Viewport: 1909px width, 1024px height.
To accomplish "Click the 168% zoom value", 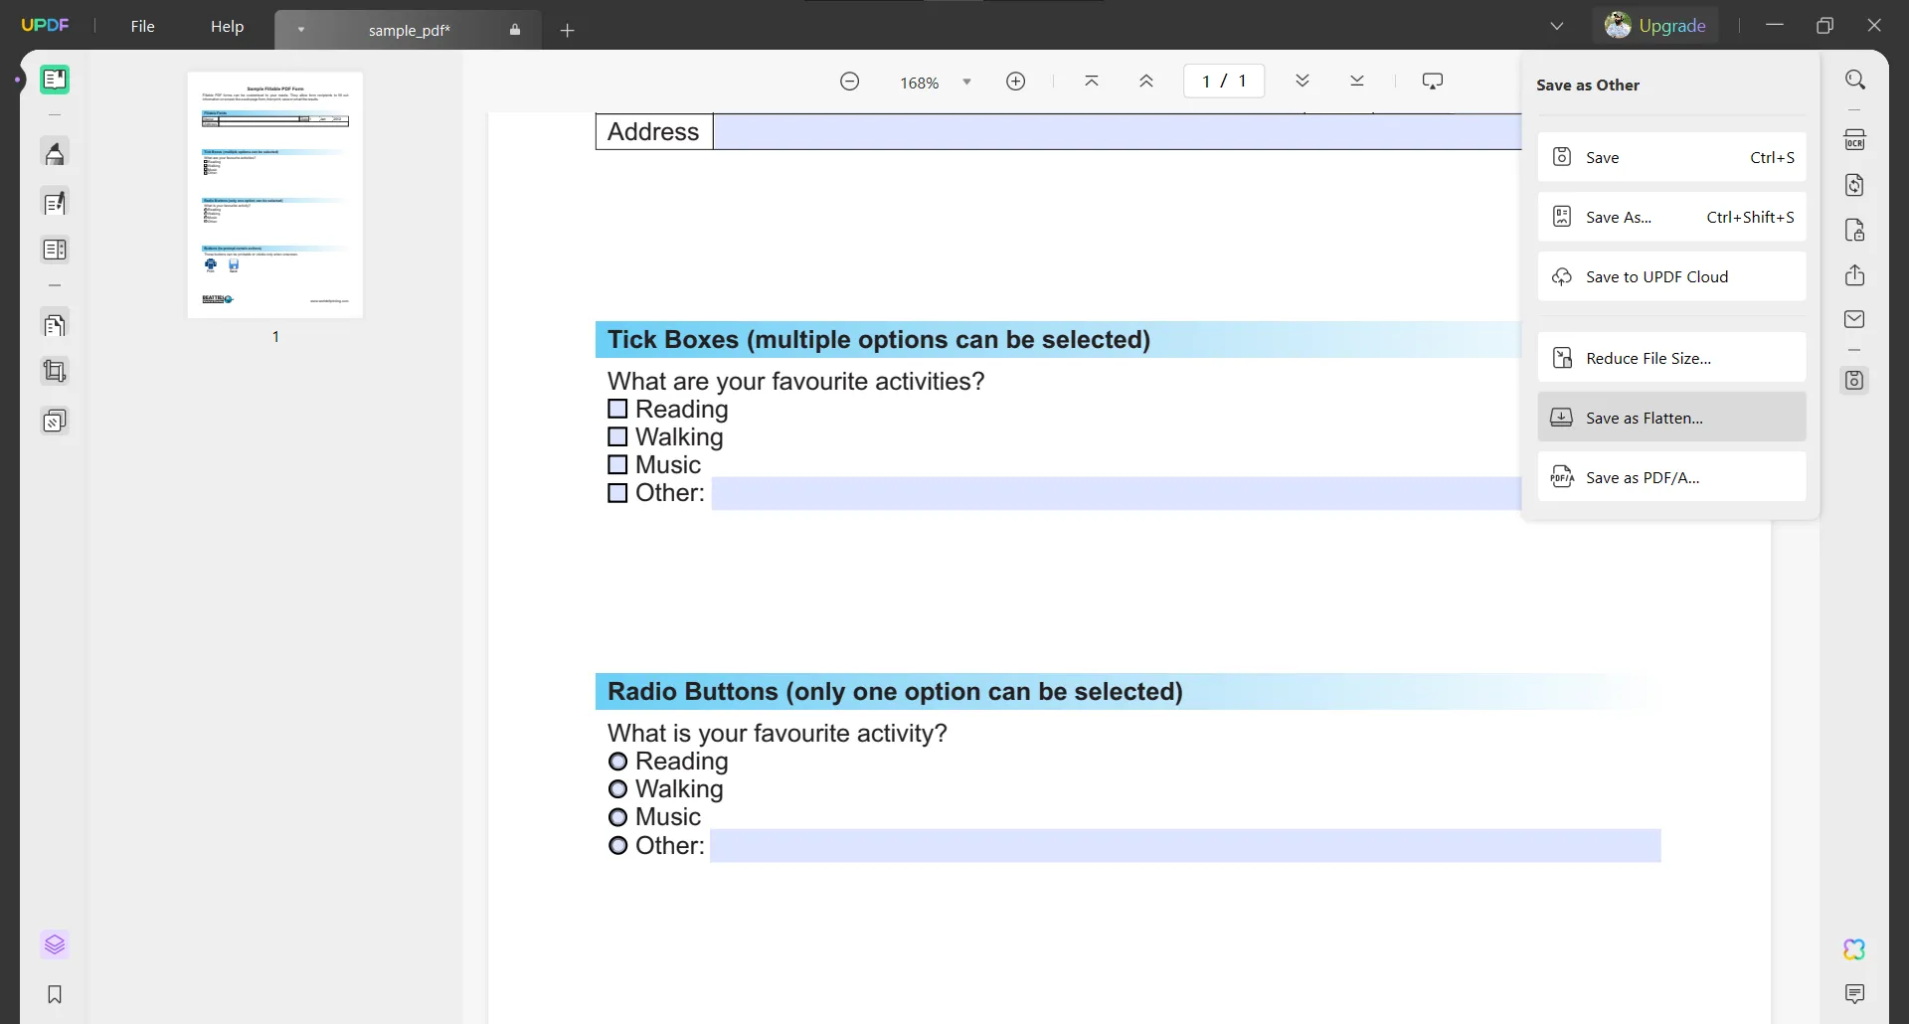I will click(x=919, y=83).
